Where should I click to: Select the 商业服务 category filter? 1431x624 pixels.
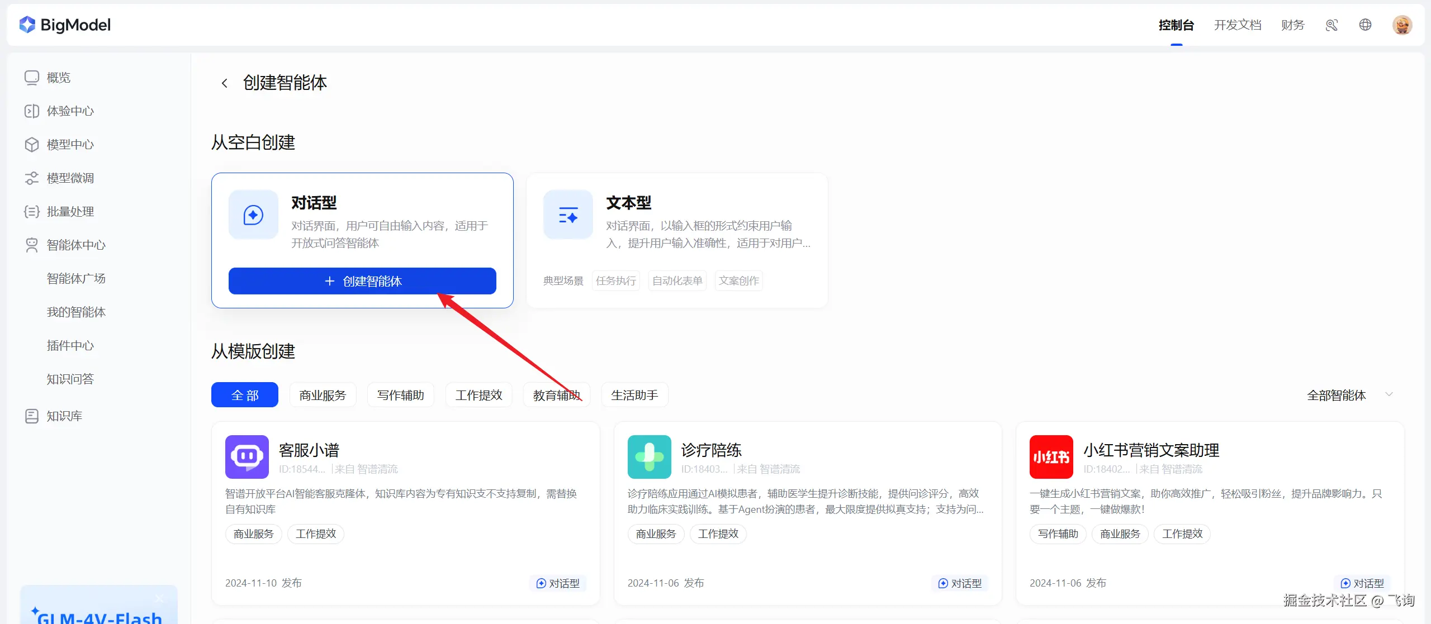[323, 395]
